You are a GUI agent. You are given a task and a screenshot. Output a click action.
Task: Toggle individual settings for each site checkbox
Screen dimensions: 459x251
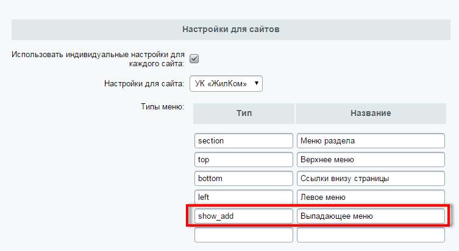194,59
